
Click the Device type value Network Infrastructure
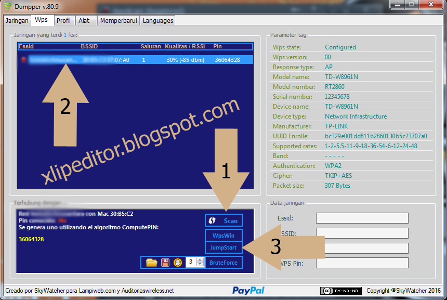pos(356,116)
